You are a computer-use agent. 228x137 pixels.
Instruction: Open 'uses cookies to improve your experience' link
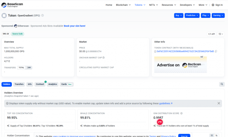(x=74, y=136)
